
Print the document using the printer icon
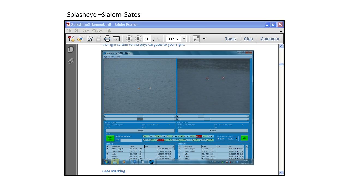(107, 39)
